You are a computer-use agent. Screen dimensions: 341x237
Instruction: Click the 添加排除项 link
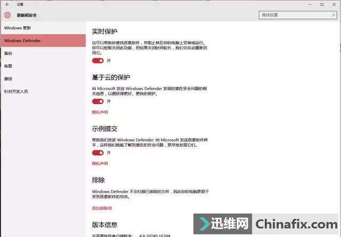point(102,208)
